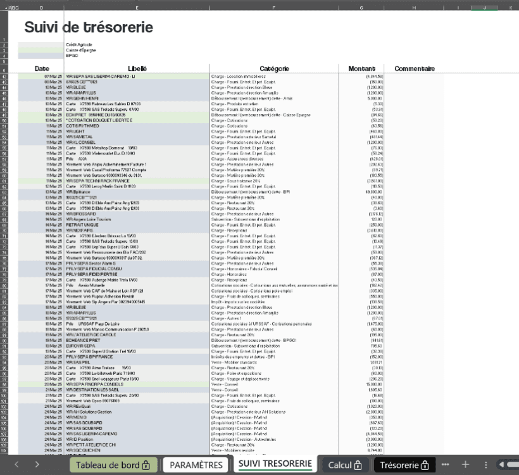This screenshot has height=475, width=519.
Task: Select column E header
Action: point(137,8)
